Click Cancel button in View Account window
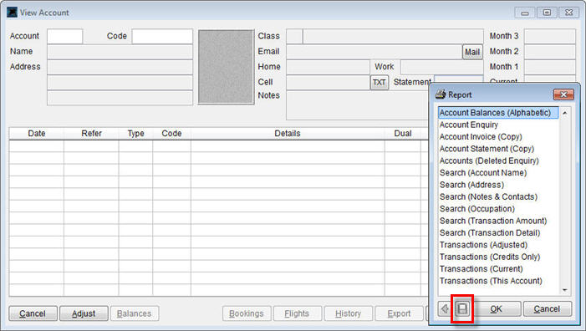586x331 pixels. (33, 313)
